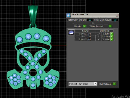Click the Save Report green arrow
130x98 pixels.
coord(110,26)
